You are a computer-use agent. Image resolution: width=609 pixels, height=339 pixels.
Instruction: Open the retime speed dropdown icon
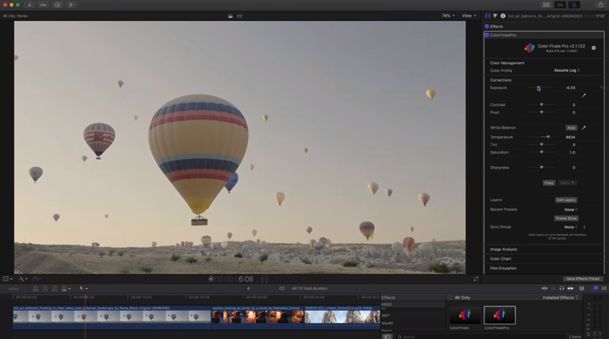pyautogui.click(x=37, y=279)
